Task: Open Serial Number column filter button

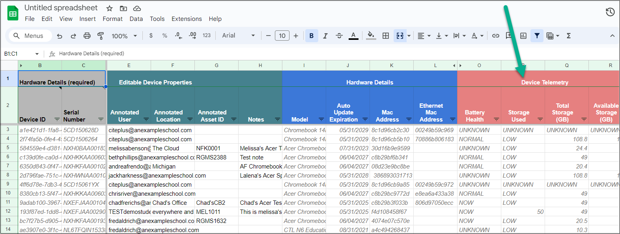Action: tap(101, 119)
